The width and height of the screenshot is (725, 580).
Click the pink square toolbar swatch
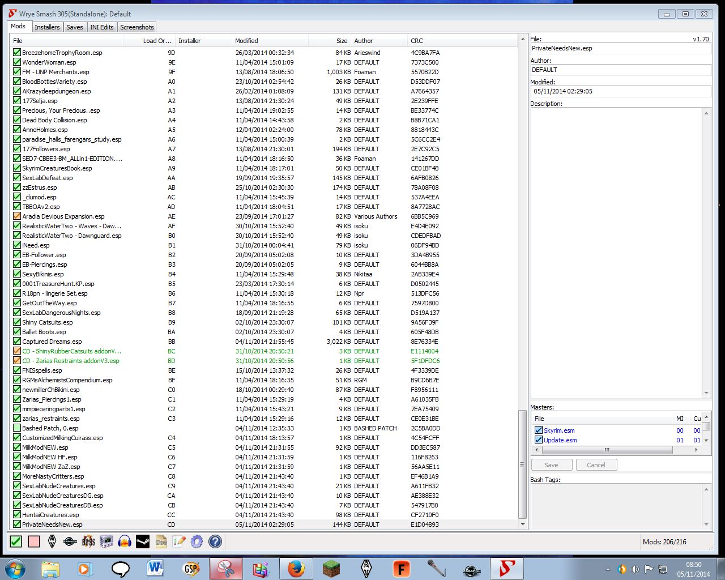coord(34,542)
